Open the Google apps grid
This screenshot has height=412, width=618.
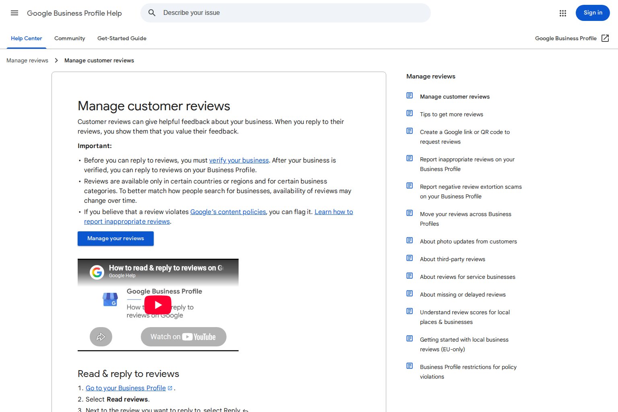[563, 13]
